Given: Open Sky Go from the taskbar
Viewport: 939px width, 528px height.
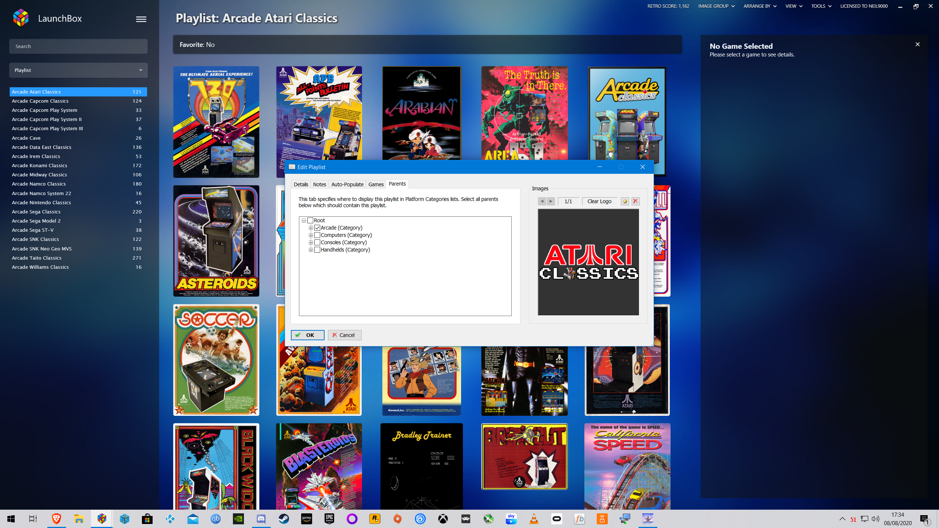Looking at the screenshot, I should coord(511,518).
